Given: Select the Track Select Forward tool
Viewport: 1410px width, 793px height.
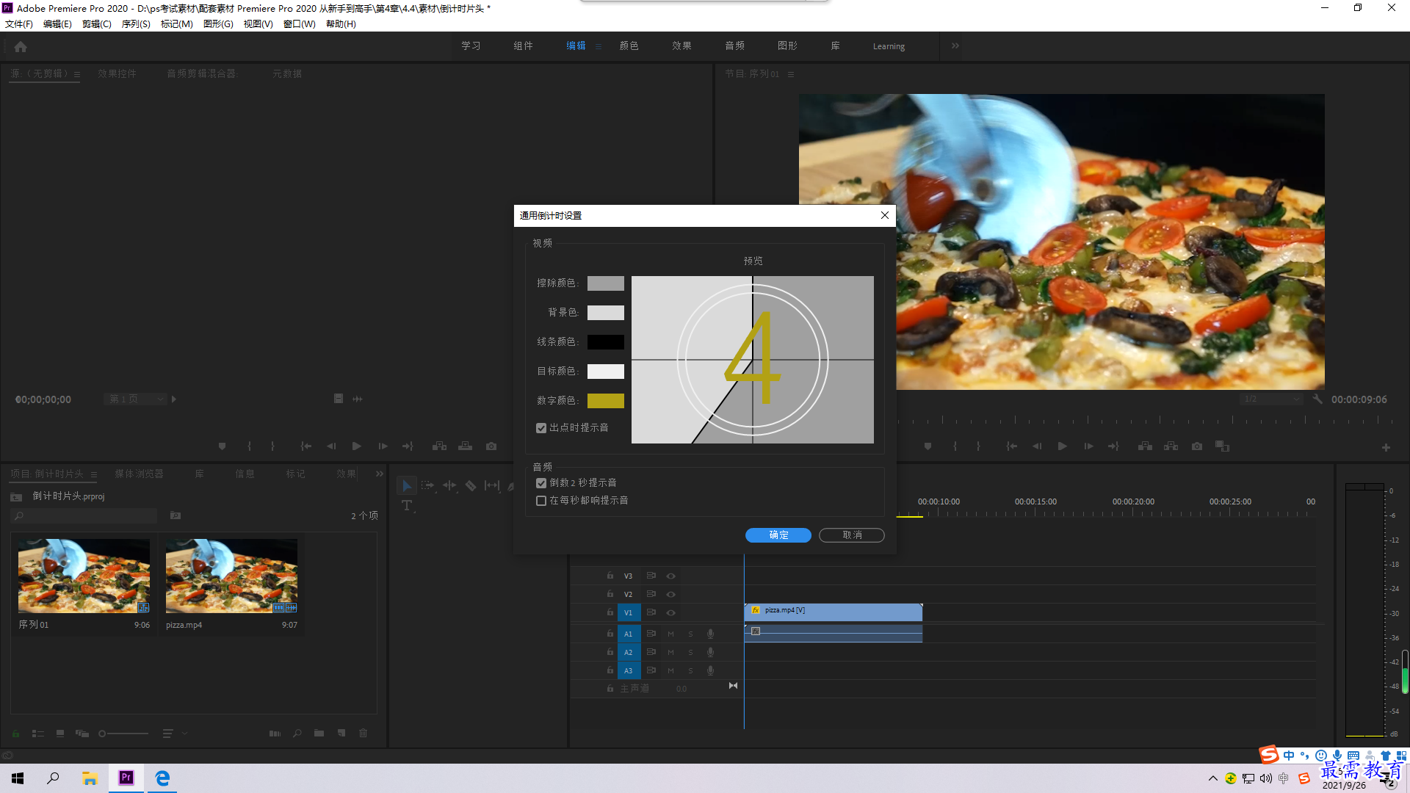Looking at the screenshot, I should pos(427,485).
